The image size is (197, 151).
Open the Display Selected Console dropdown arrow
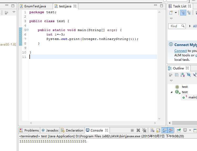[190, 130]
